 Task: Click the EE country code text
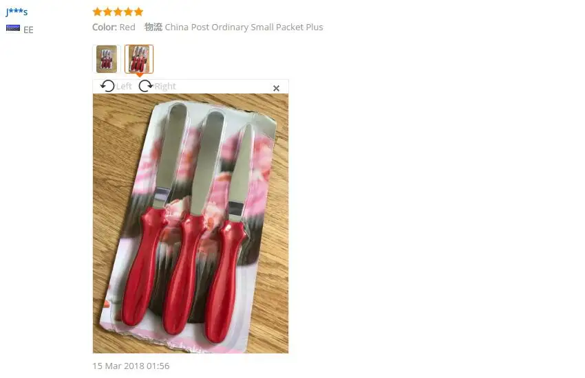(28, 30)
